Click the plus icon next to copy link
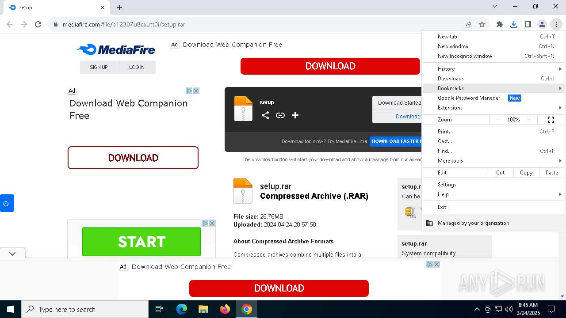Viewport: 566px width, 318px height. (x=295, y=115)
